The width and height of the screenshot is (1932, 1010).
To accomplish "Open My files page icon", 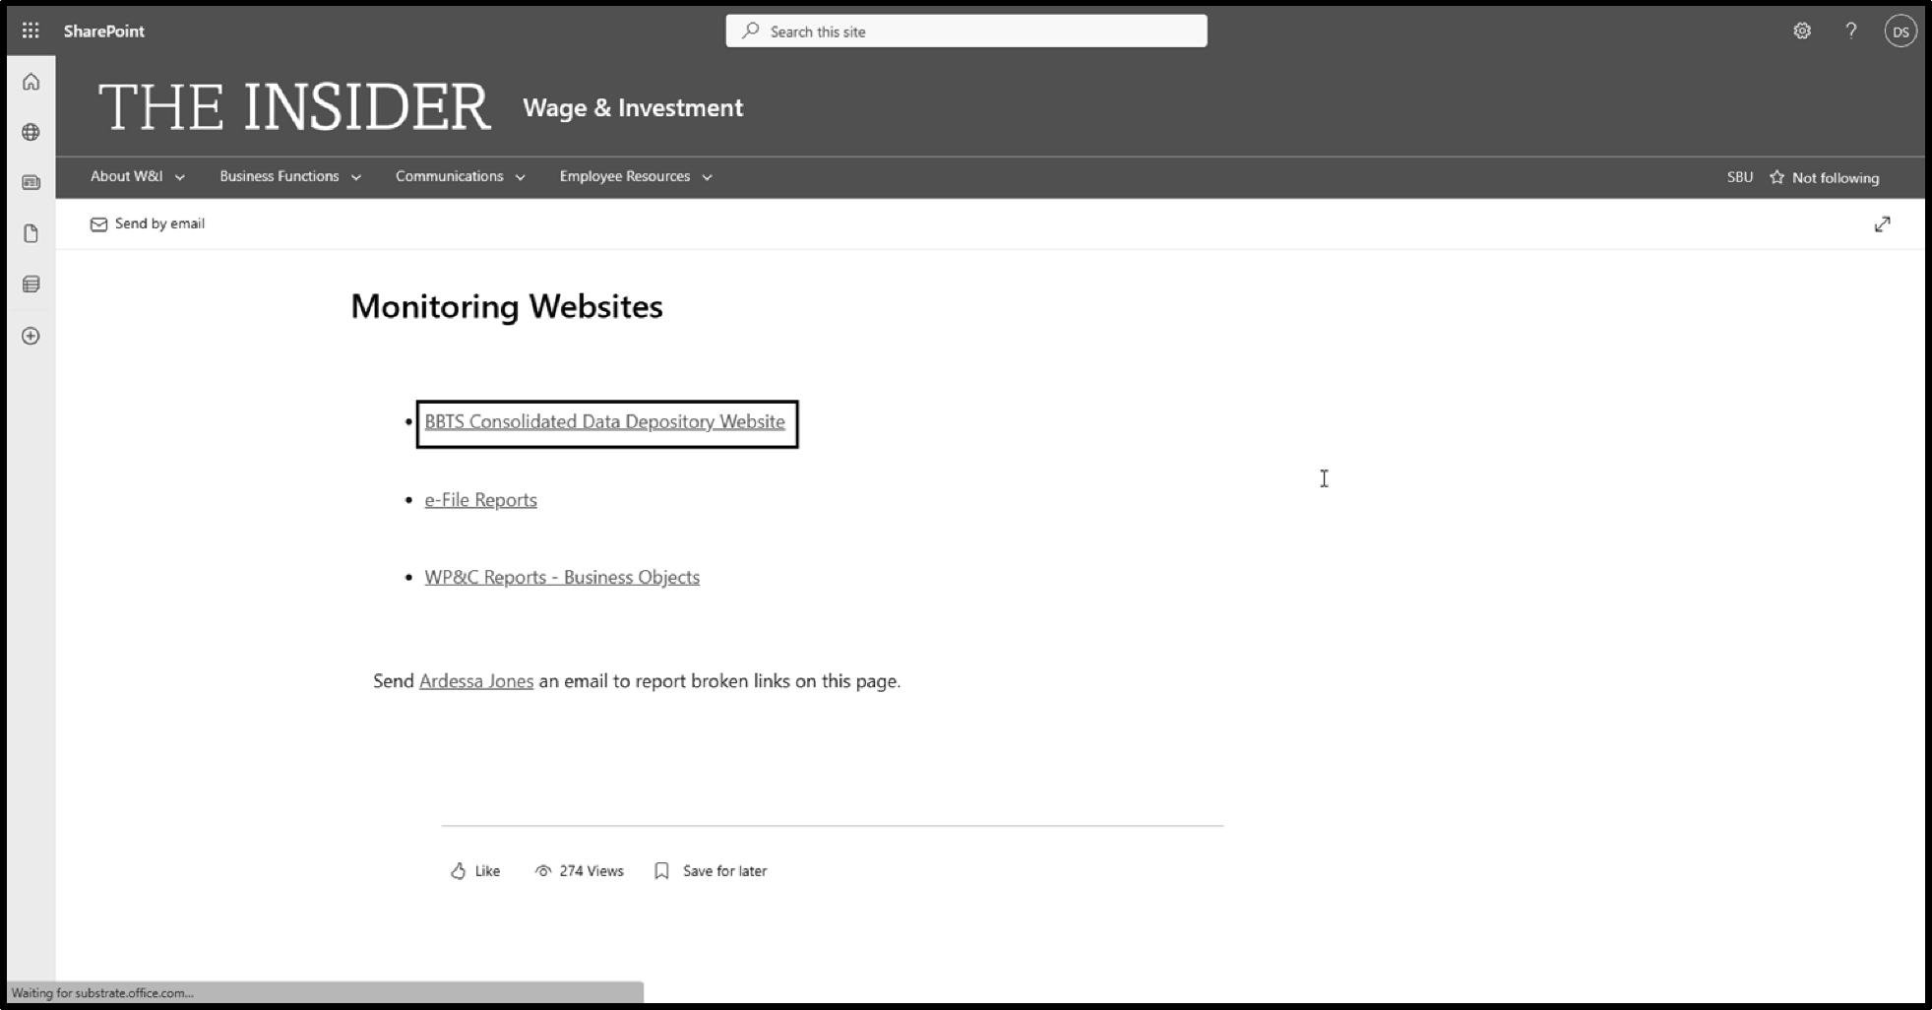I will tap(31, 233).
